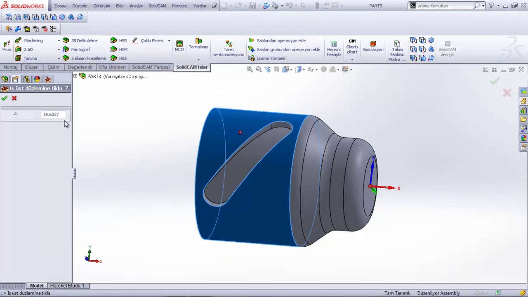
Task: Click Sablon grubundan operasyon ekle
Action: (284, 49)
